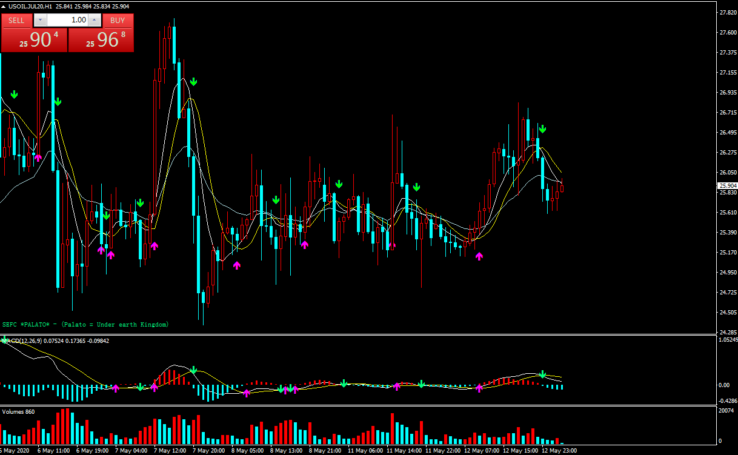Click the BUY button
Image resolution: width=738 pixels, height=455 pixels.
pyautogui.click(x=118, y=20)
